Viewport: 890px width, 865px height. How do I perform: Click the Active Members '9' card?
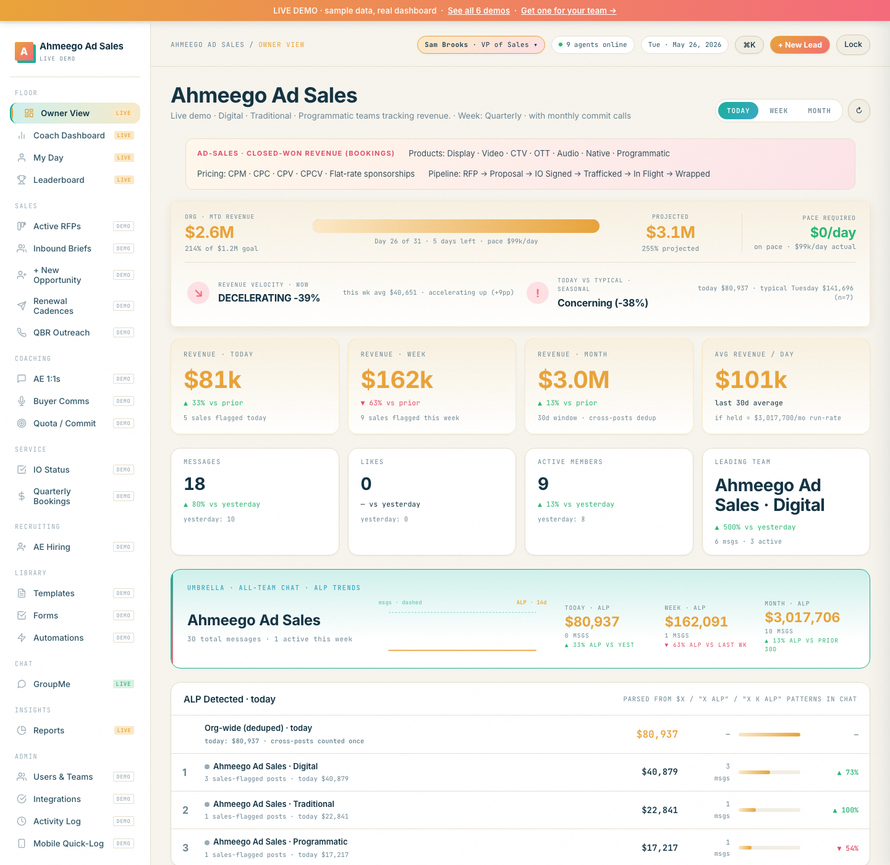coord(609,502)
